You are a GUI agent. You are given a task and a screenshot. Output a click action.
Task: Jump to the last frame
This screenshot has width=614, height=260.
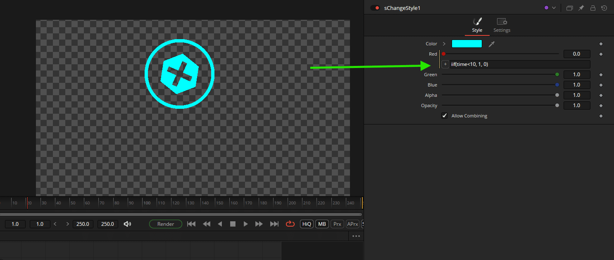click(x=274, y=224)
